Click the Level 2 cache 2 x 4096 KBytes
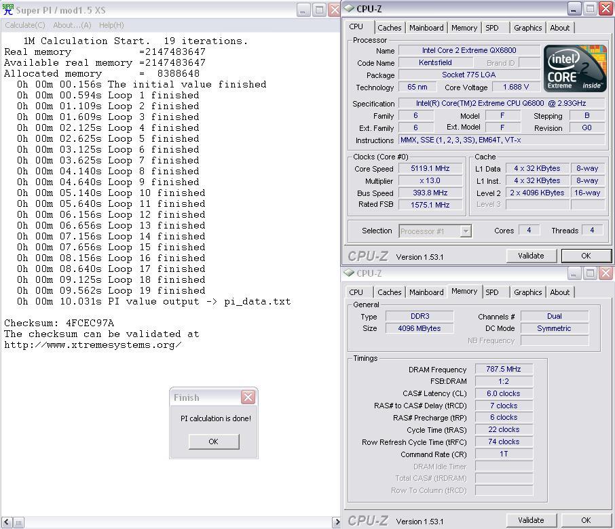Viewport: 615px width, 529px height. [537, 193]
